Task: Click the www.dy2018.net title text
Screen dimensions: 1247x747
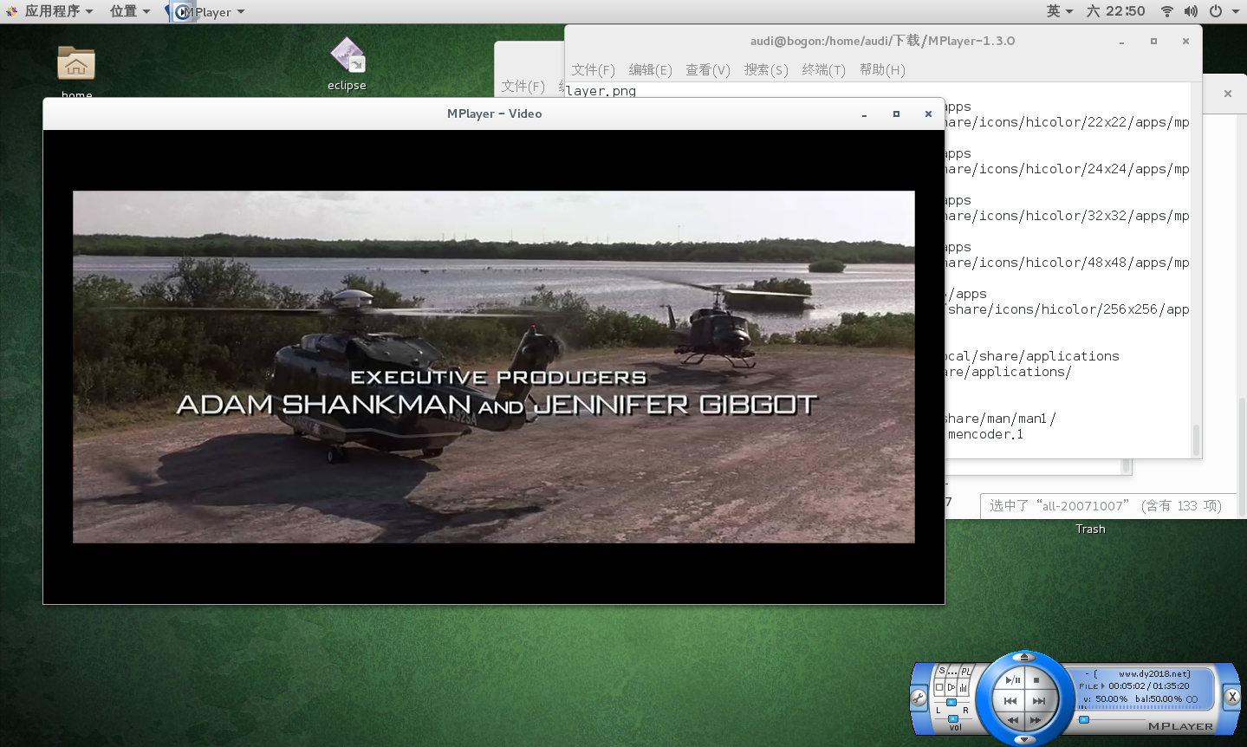Action: 1154,674
